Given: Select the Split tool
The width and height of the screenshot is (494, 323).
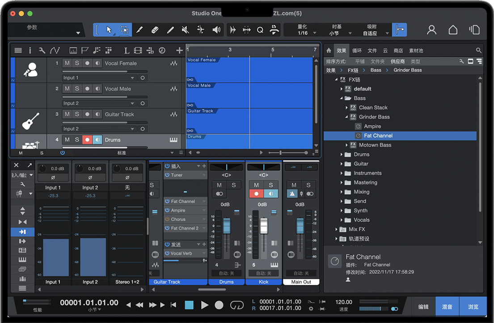Looking at the screenshot, I should tap(201, 30).
